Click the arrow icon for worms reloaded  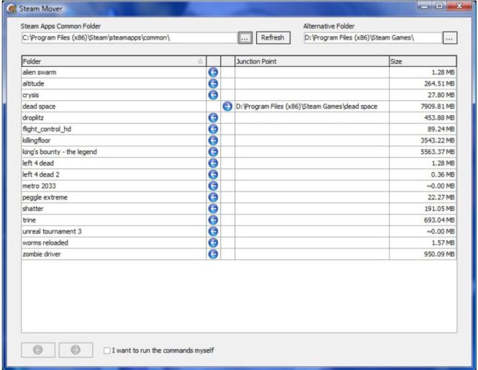[213, 243]
